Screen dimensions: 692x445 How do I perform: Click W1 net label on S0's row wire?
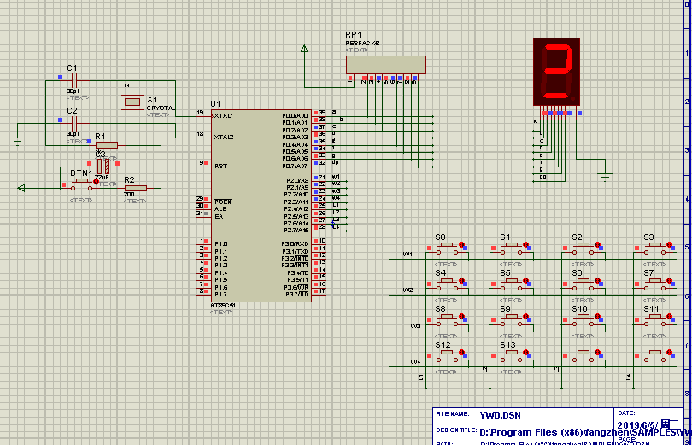tap(408, 255)
